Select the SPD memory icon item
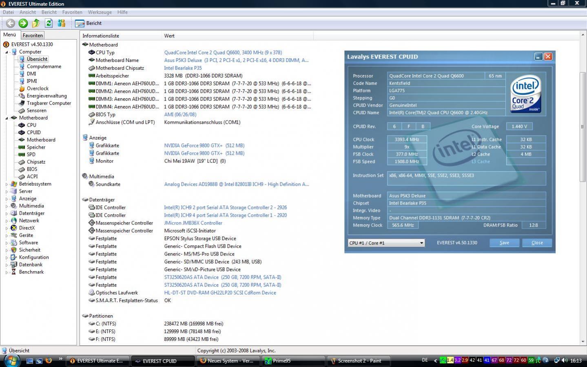The image size is (587, 367). [x=22, y=155]
